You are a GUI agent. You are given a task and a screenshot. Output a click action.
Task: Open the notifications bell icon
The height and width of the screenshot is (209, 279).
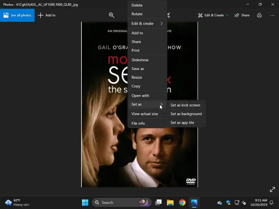(271, 202)
